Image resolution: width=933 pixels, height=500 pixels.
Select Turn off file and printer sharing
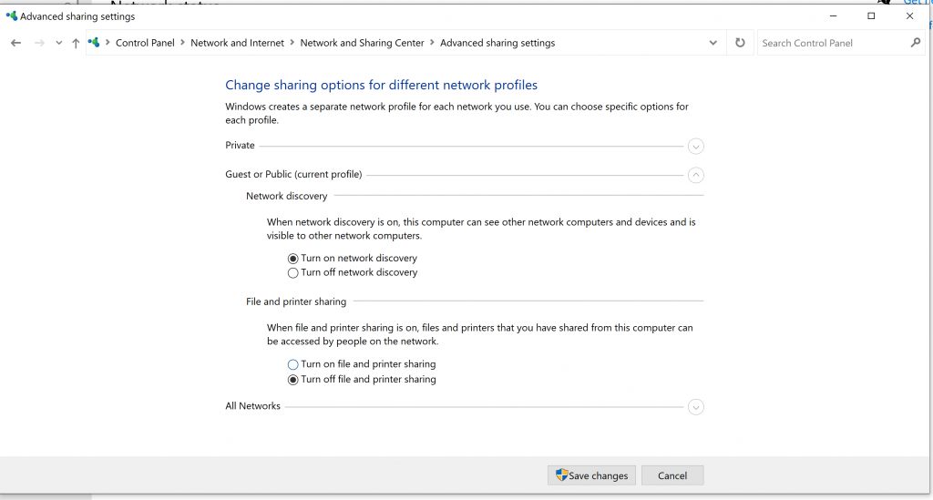coord(292,380)
